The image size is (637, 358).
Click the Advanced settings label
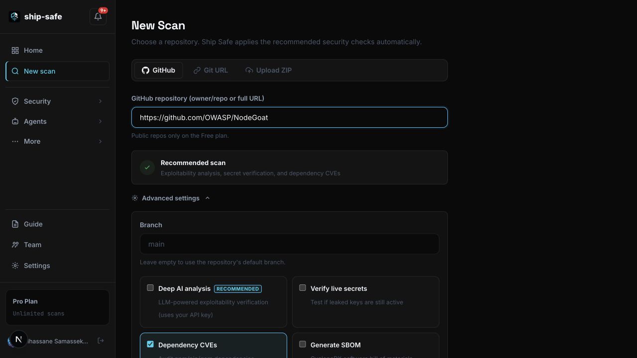point(171,198)
